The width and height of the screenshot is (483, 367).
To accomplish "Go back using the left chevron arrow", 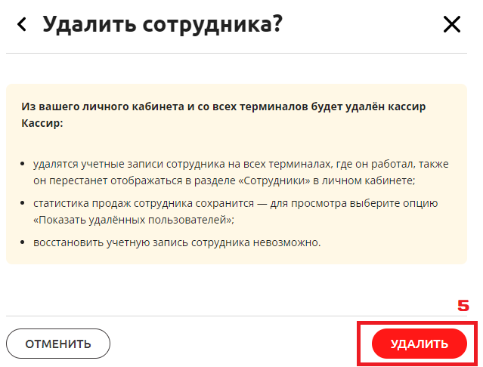I will point(22,25).
